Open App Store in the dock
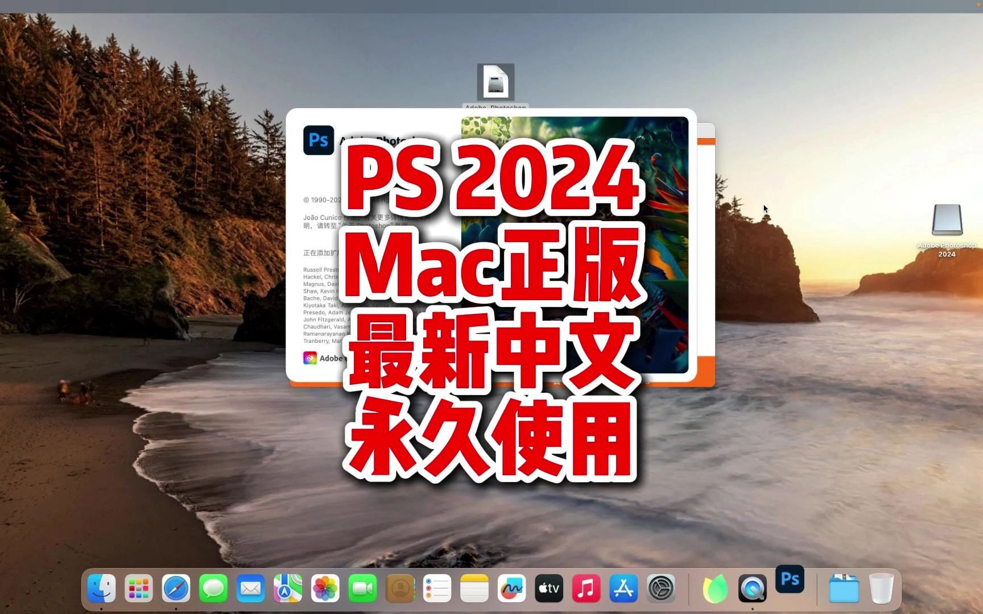The width and height of the screenshot is (983, 614). tap(623, 588)
